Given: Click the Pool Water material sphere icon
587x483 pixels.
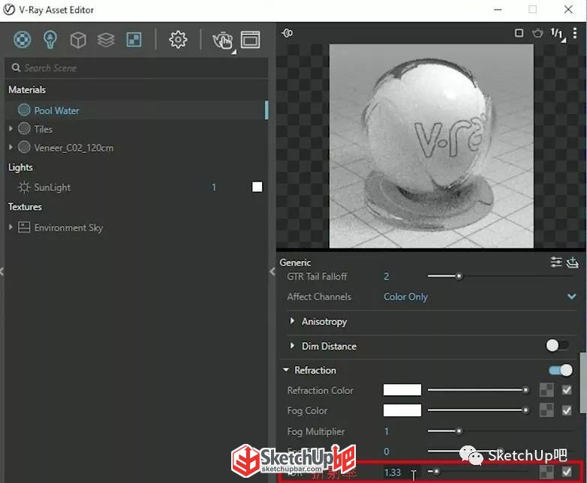Looking at the screenshot, I should coord(24,110).
